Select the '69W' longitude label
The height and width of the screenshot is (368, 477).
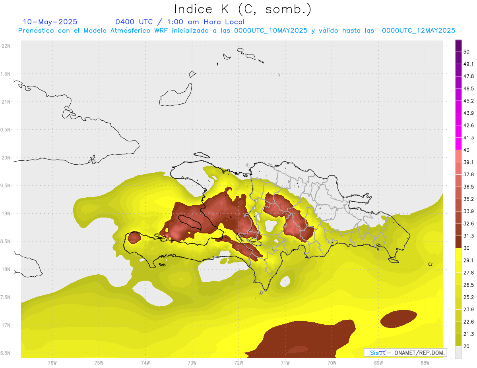tap(378, 362)
